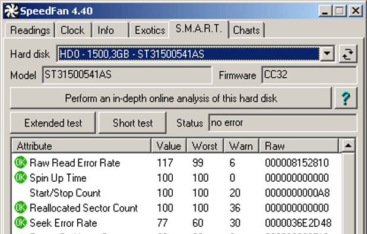Click OK icon beside Raw Read Error Rate
Screen dimensions: 367x234
point(21,162)
